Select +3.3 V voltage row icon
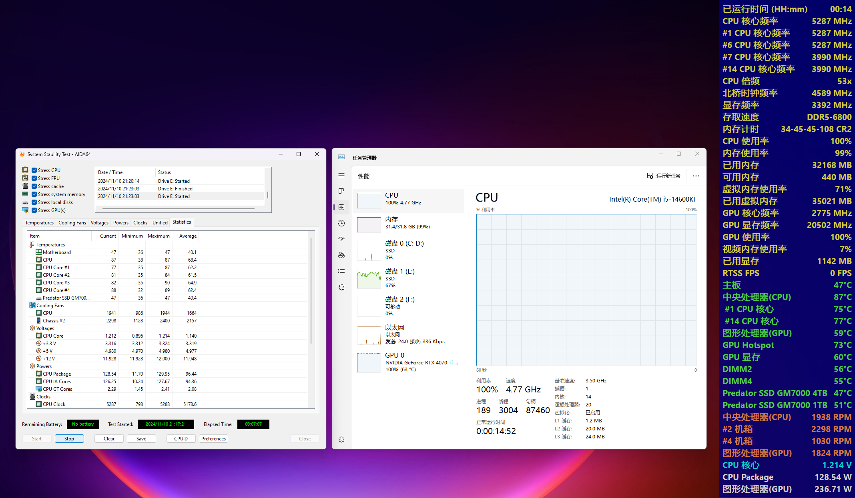 pos(39,344)
